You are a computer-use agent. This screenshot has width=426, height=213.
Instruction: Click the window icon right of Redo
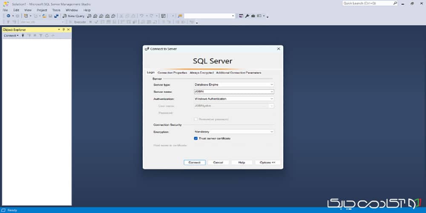click(x=163, y=16)
